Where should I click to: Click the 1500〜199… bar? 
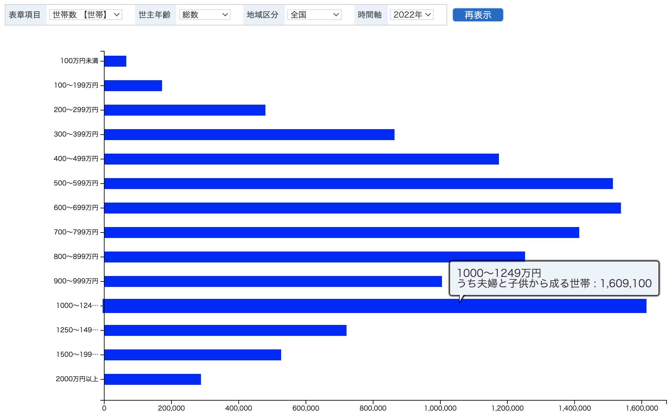point(192,355)
